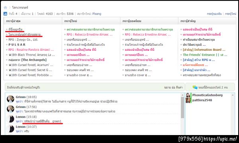This screenshot has height=143, width=239.
Task: Open 'The Friends' Entrance' thread
Action: point(205,55)
